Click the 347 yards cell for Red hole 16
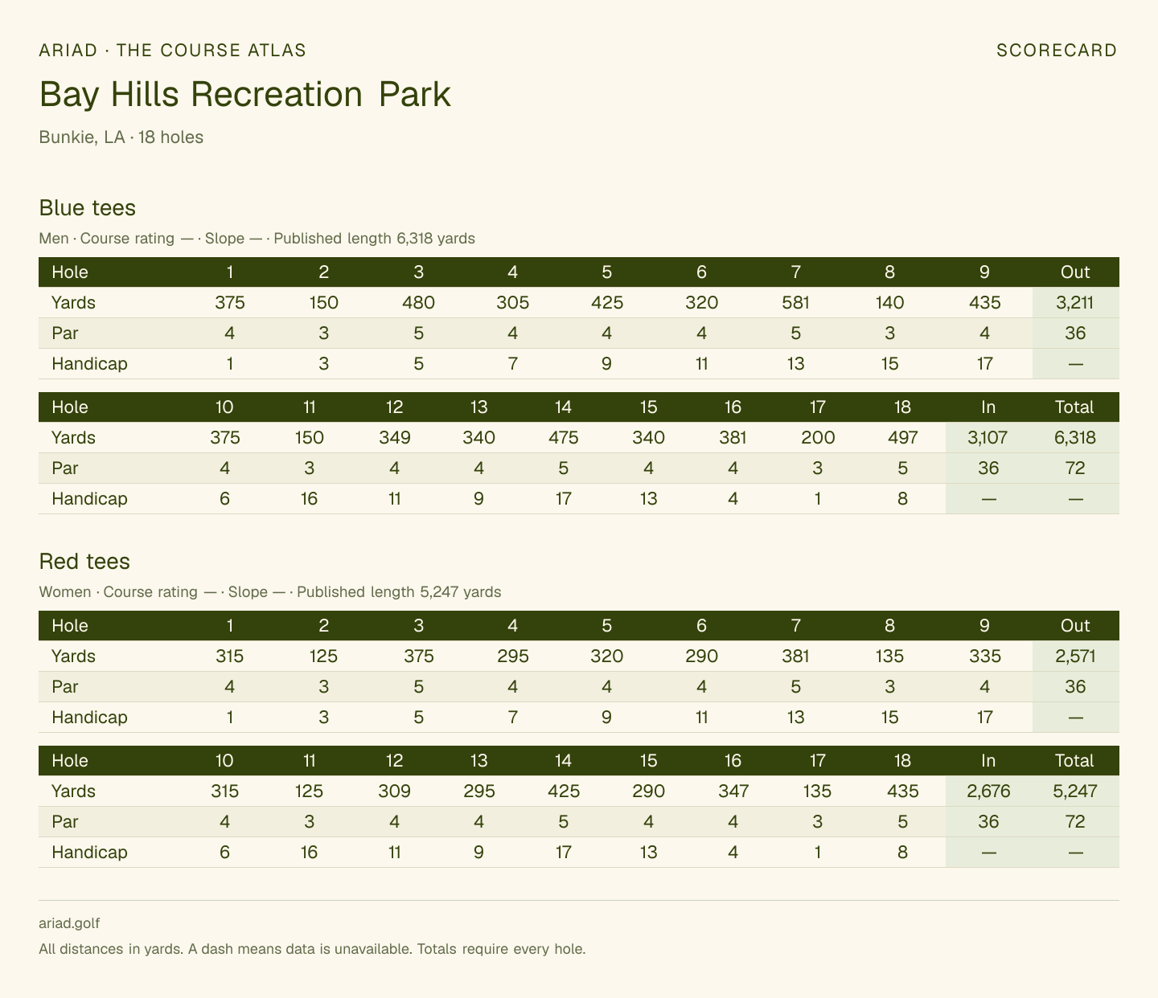Viewport: 1158px width, 998px height. click(x=733, y=791)
